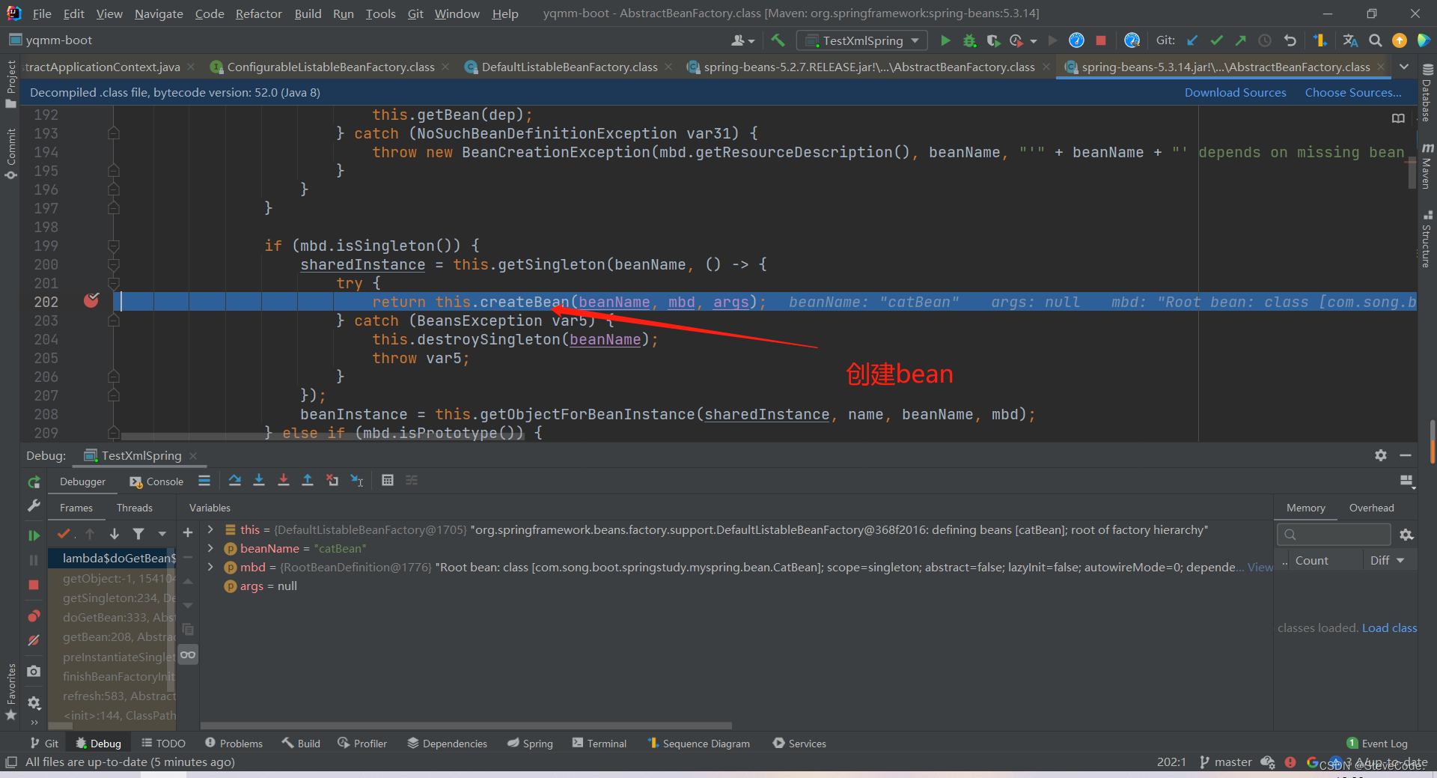1437x778 pixels.
Task: Click Git update project arrow
Action: (1192, 40)
